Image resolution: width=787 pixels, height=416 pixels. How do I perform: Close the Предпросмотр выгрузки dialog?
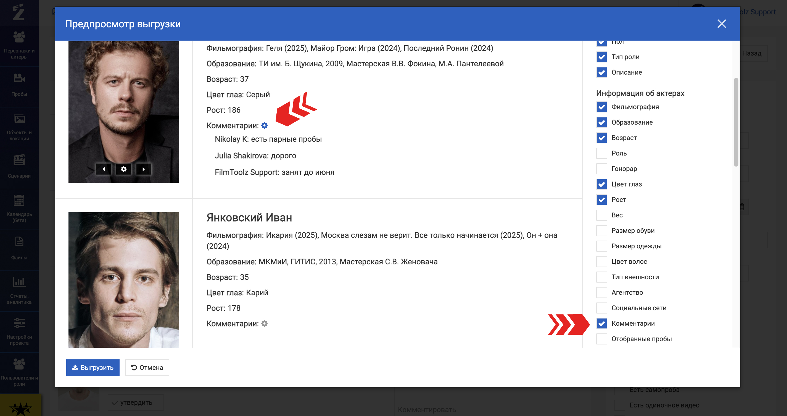[x=721, y=24]
